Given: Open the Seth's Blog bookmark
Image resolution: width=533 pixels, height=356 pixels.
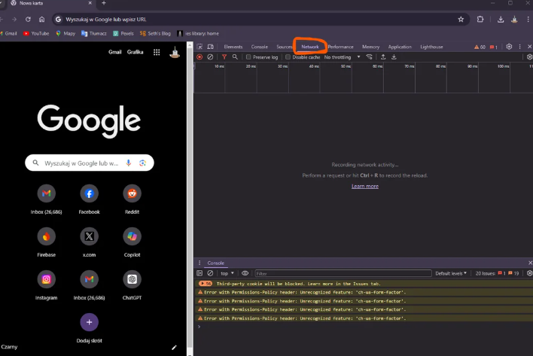Looking at the screenshot, I should click(155, 33).
